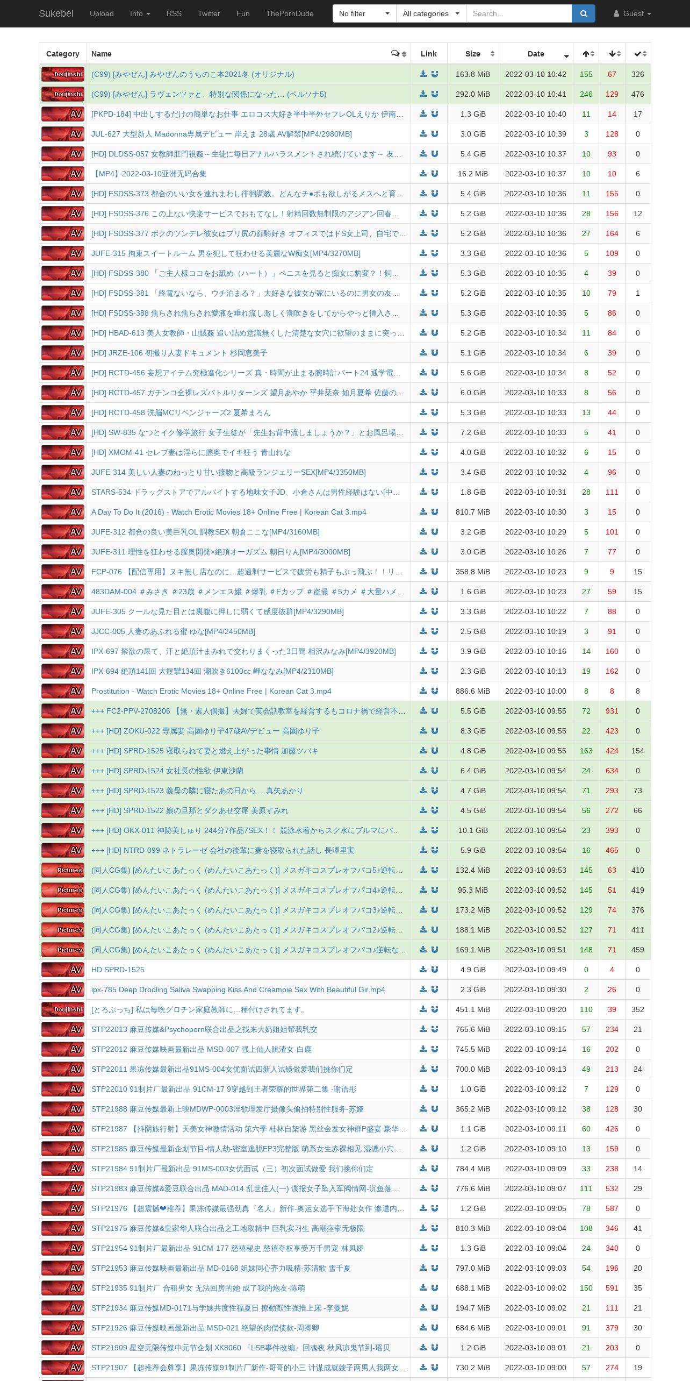Image resolution: width=690 pixels, height=1381 pixels.
Task: Click the Link column header
Action: 429,54
